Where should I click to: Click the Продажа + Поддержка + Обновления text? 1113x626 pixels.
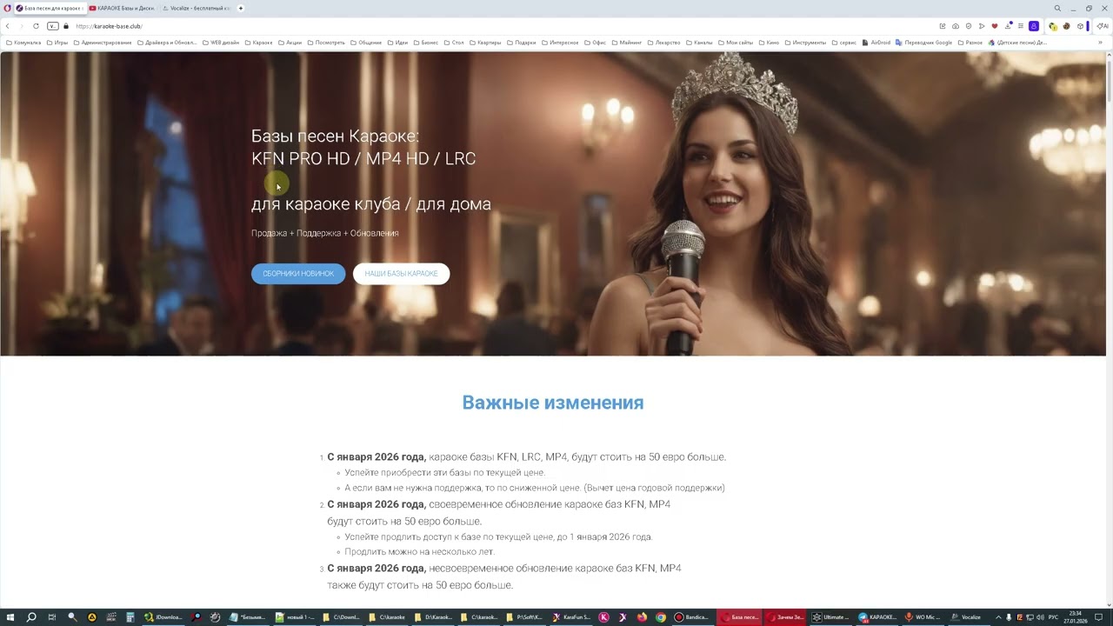click(x=325, y=233)
